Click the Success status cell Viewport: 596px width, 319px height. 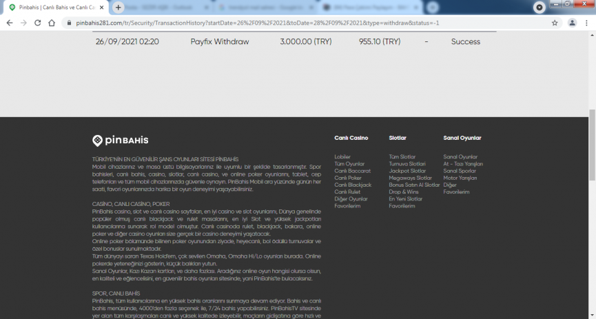(466, 41)
